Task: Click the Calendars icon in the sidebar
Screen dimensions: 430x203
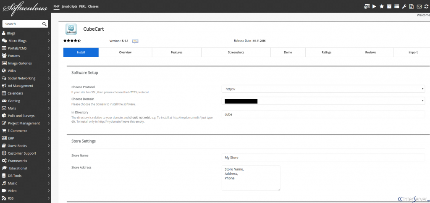Action: [x=4, y=93]
